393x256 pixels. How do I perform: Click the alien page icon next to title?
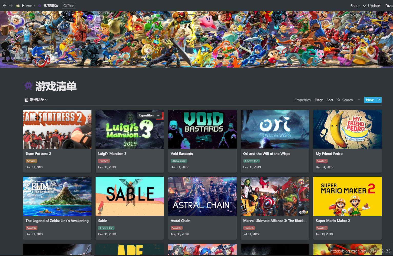28,86
